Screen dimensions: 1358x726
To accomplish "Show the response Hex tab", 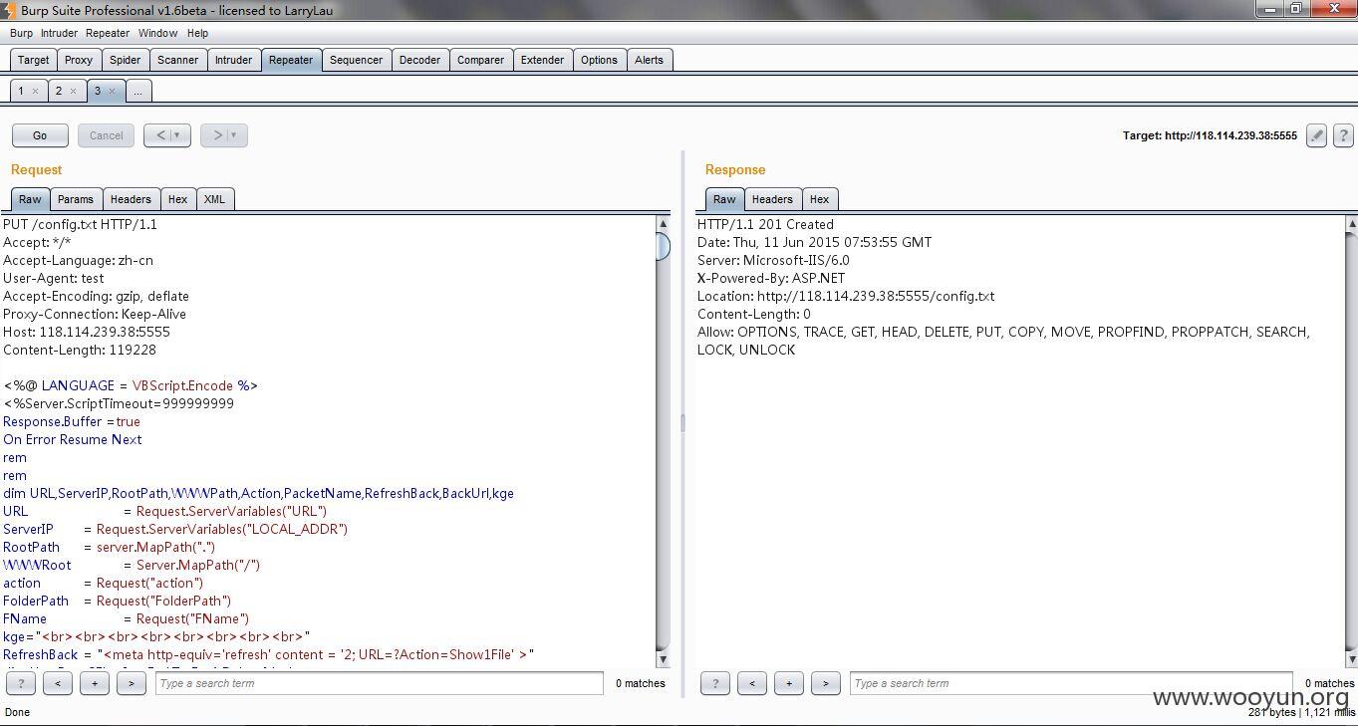I will (x=820, y=199).
